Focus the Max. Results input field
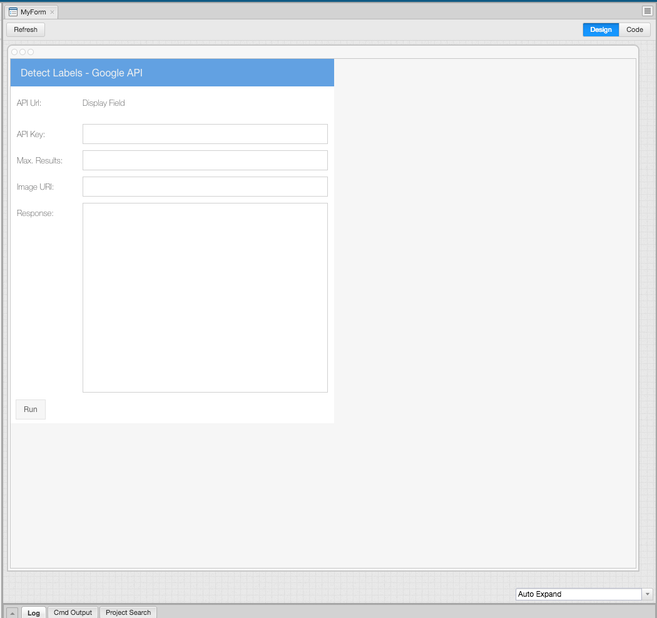The width and height of the screenshot is (657, 618). pyautogui.click(x=205, y=160)
